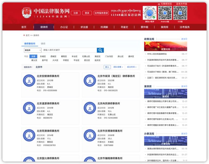Open case 律师代理某保险公司参与某公司诉
The height and width of the screenshot is (164, 209).
[x=163, y=101]
